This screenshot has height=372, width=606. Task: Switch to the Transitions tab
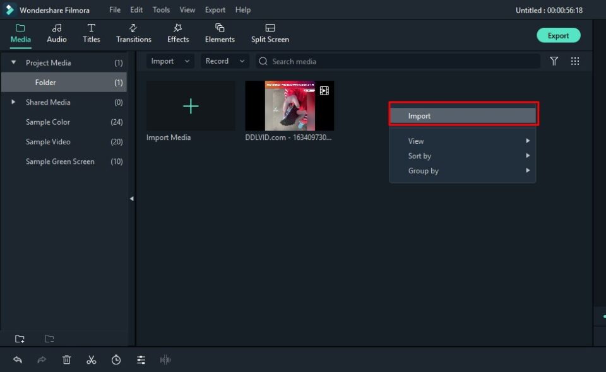(133, 33)
